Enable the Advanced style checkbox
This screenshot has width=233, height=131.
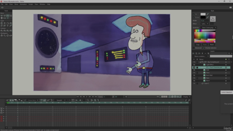pyautogui.click(x=194, y=48)
